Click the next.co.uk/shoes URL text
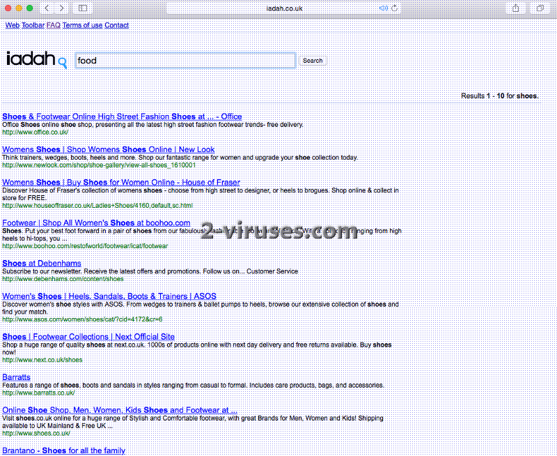Screen dimensions: 557x456 42,360
